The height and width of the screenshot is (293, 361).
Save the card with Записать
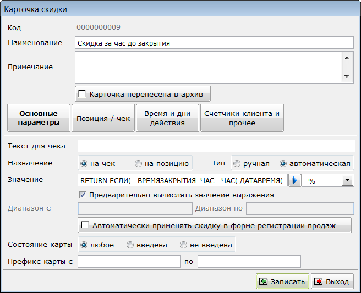click(x=282, y=281)
